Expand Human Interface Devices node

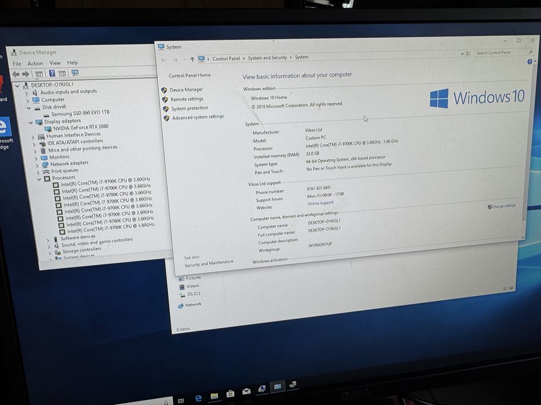point(33,137)
